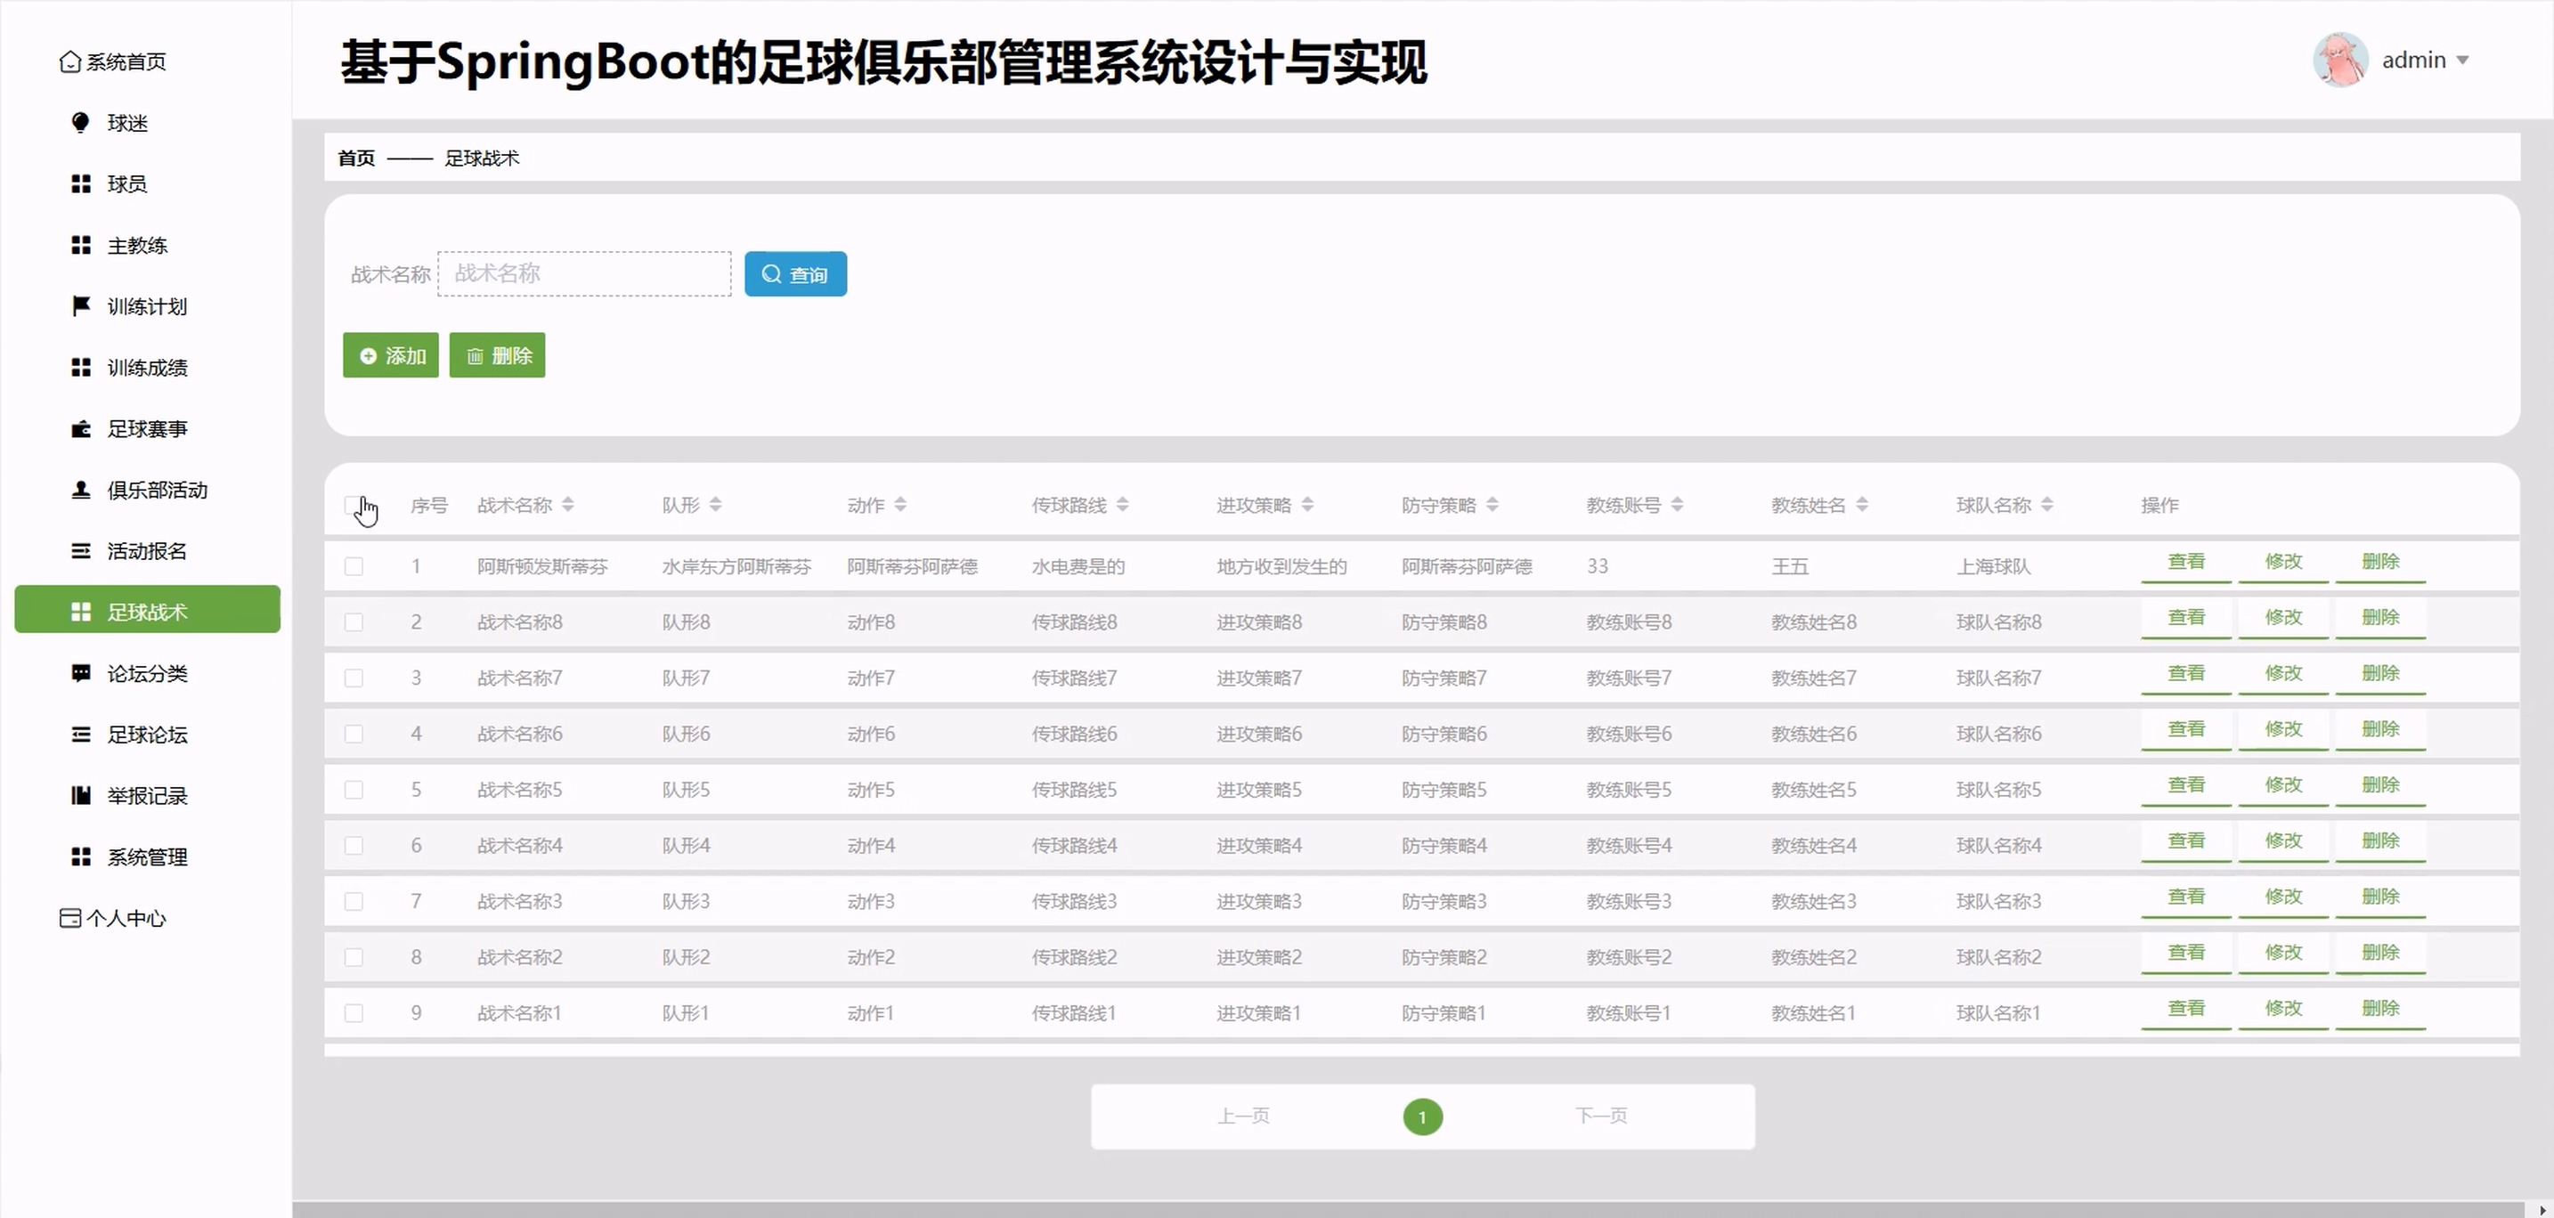Click the flag icon for 训练计划

[x=80, y=306]
